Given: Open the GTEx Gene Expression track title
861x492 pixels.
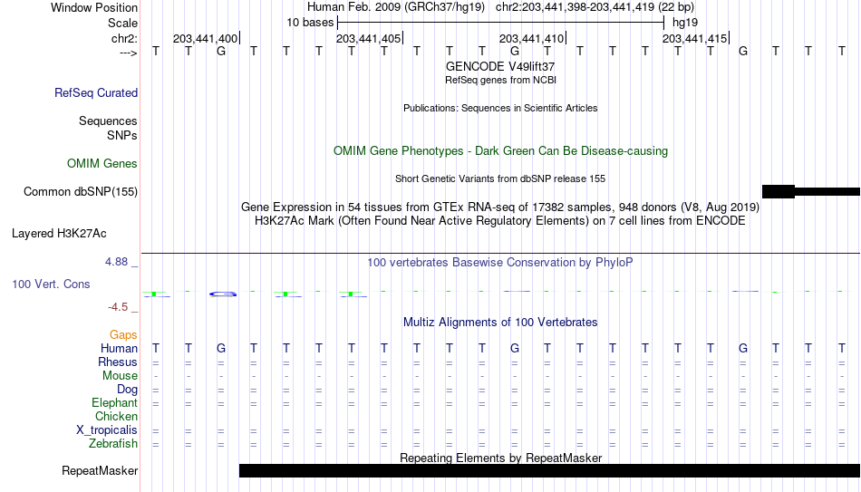Looking at the screenshot, I should 500,207.
